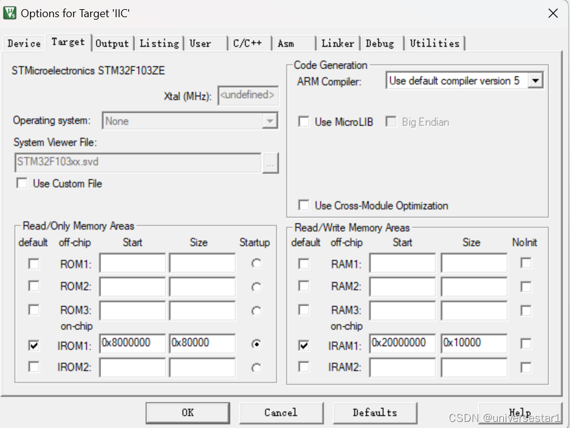Open the Utilities tab
This screenshot has height=428, width=570.
click(435, 43)
